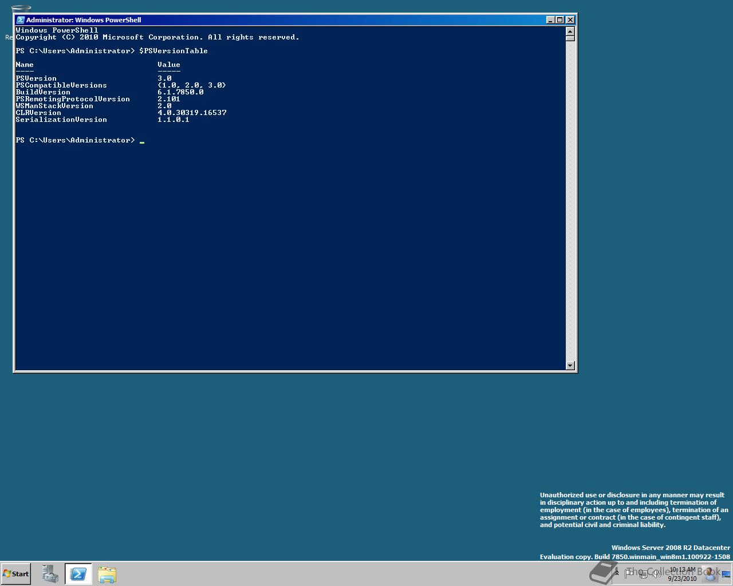Image resolution: width=733 pixels, height=586 pixels.
Task: Click the $PSVersionTable command text
Action: (174, 51)
